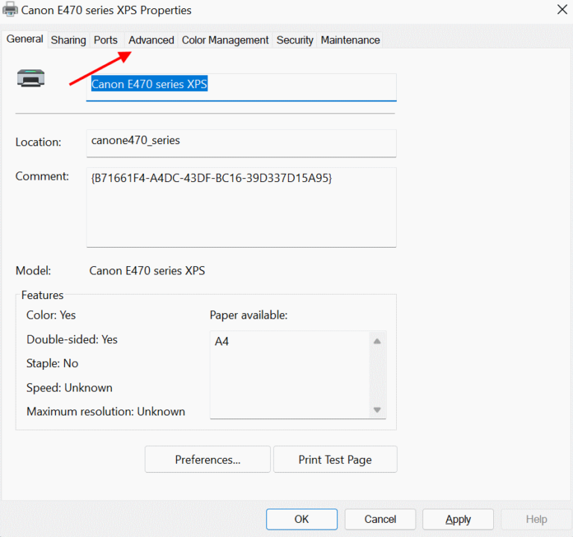Click the paper list scroll down arrow
The width and height of the screenshot is (573, 537).
[x=377, y=409]
